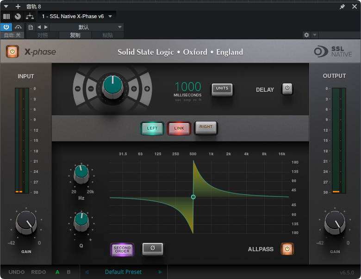Image resolution: width=361 pixels, height=279 pixels.
Task: Open the Default Preset menu
Action: pos(123,272)
